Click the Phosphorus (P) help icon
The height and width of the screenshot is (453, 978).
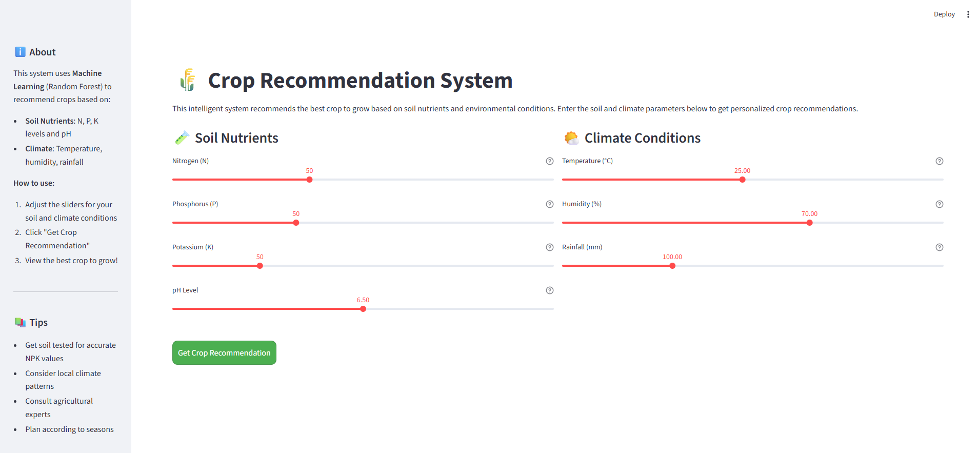(x=550, y=204)
